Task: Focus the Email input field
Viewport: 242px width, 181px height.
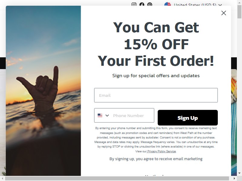Action: click(156, 95)
